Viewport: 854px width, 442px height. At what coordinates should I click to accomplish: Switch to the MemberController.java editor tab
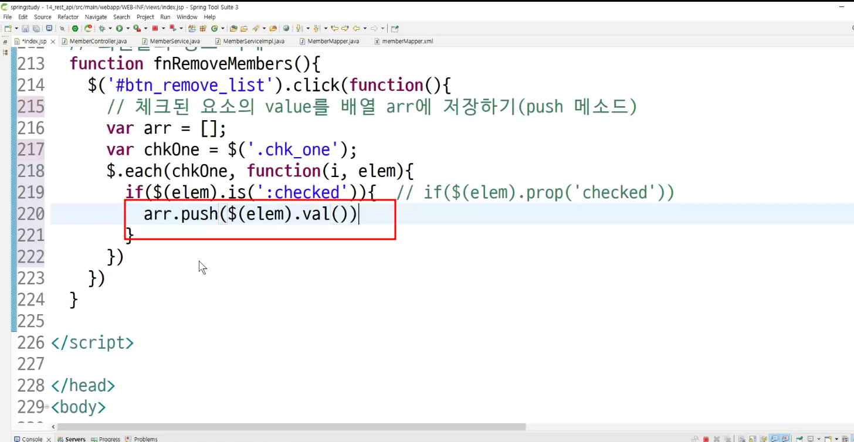(x=94, y=41)
